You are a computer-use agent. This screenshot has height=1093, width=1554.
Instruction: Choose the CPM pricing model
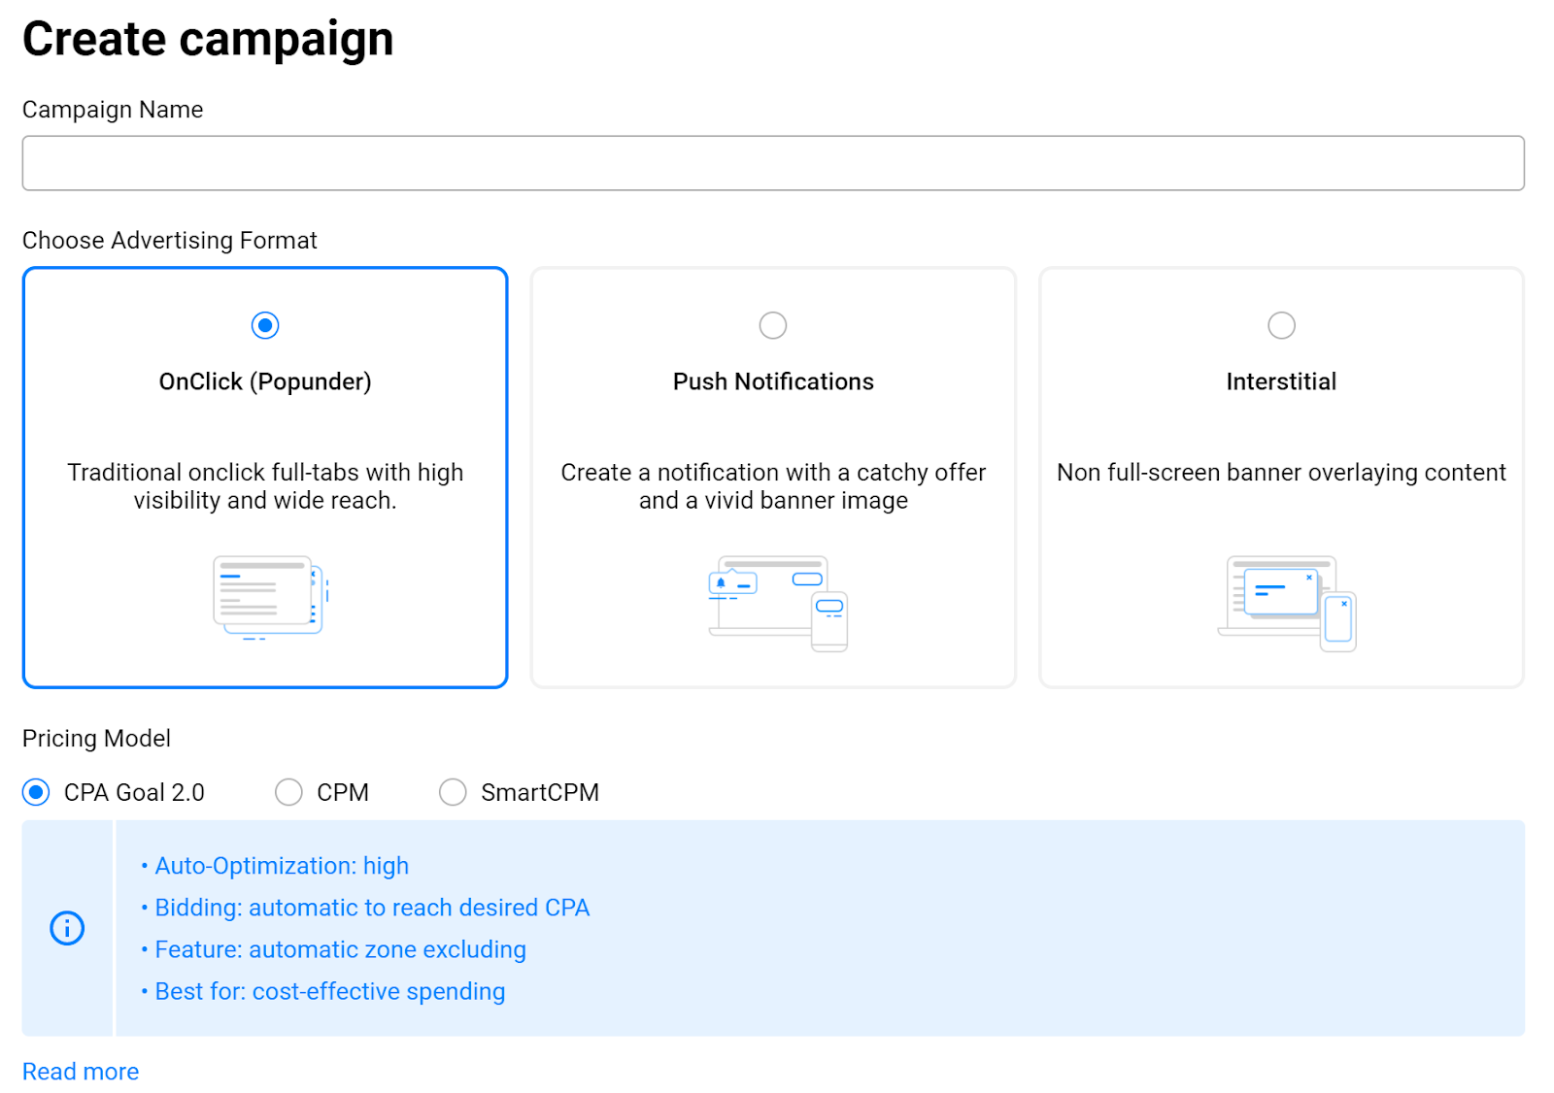tap(288, 792)
